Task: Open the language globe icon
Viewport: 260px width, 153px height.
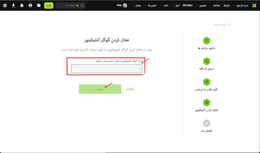Action: 5,6
